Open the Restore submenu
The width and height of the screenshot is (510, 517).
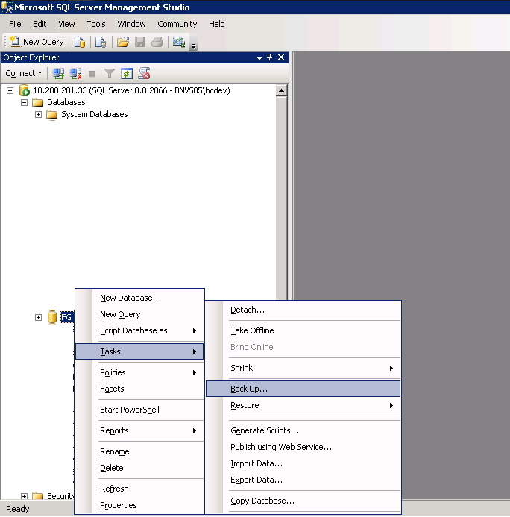click(303, 405)
